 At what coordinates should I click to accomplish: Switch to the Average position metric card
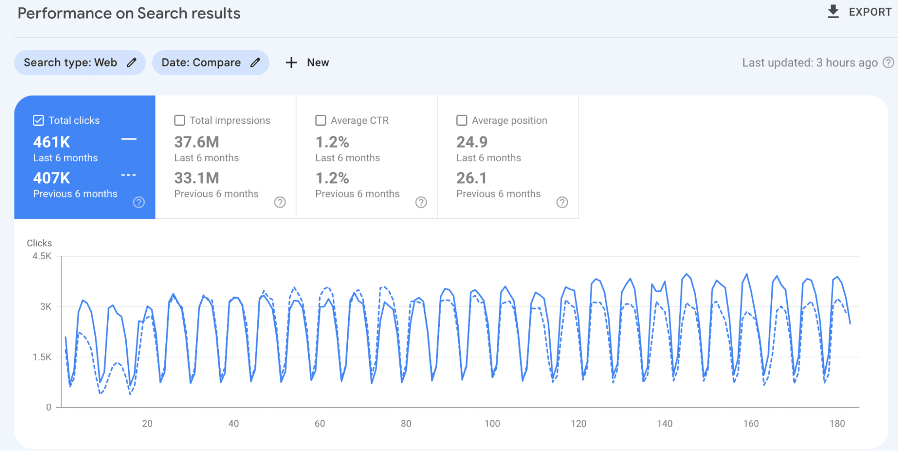507,157
